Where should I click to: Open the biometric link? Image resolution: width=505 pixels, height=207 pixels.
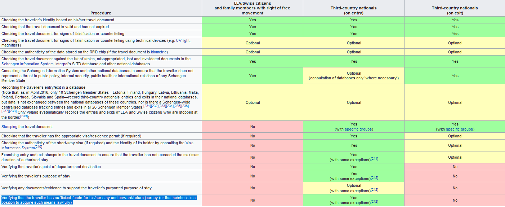point(159,52)
